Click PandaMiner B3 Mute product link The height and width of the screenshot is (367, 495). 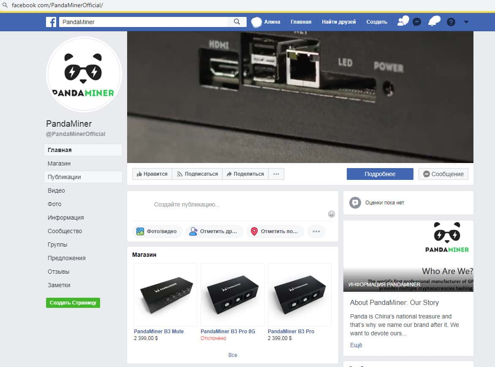(x=159, y=332)
